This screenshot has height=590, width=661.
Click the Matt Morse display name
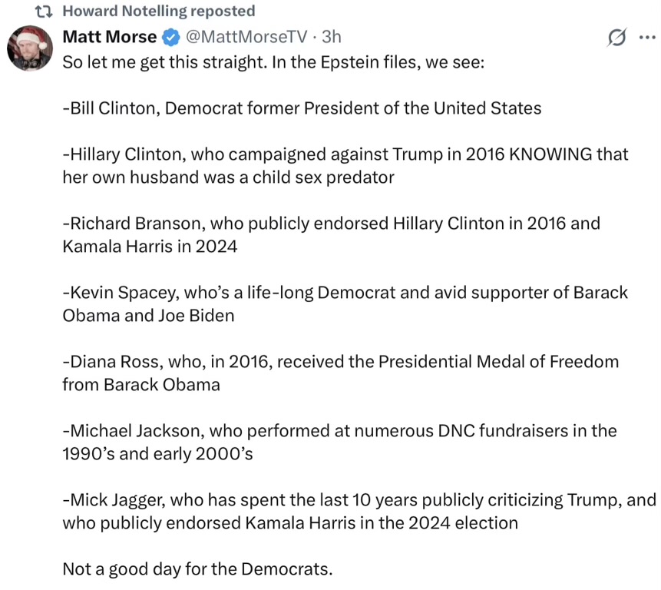pos(109,36)
